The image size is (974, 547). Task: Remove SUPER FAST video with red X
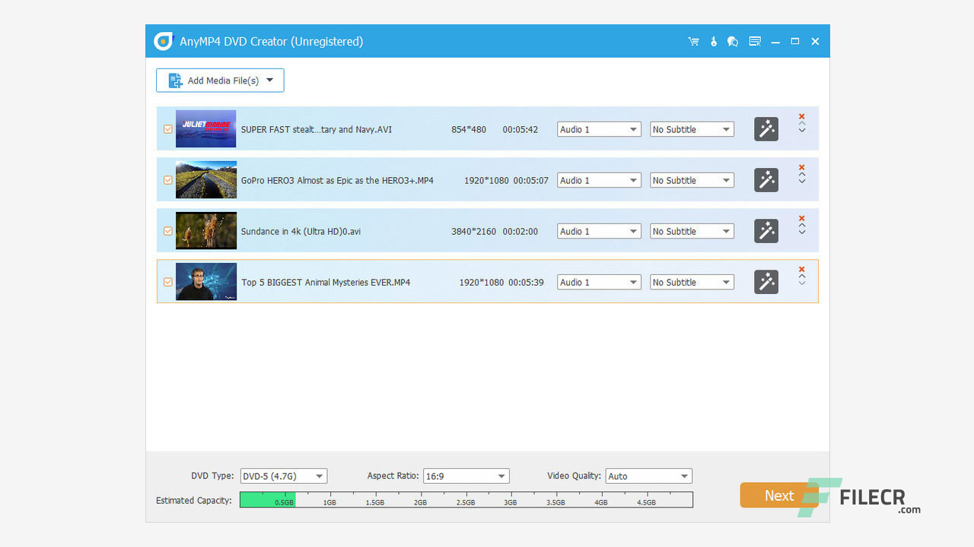tap(801, 116)
